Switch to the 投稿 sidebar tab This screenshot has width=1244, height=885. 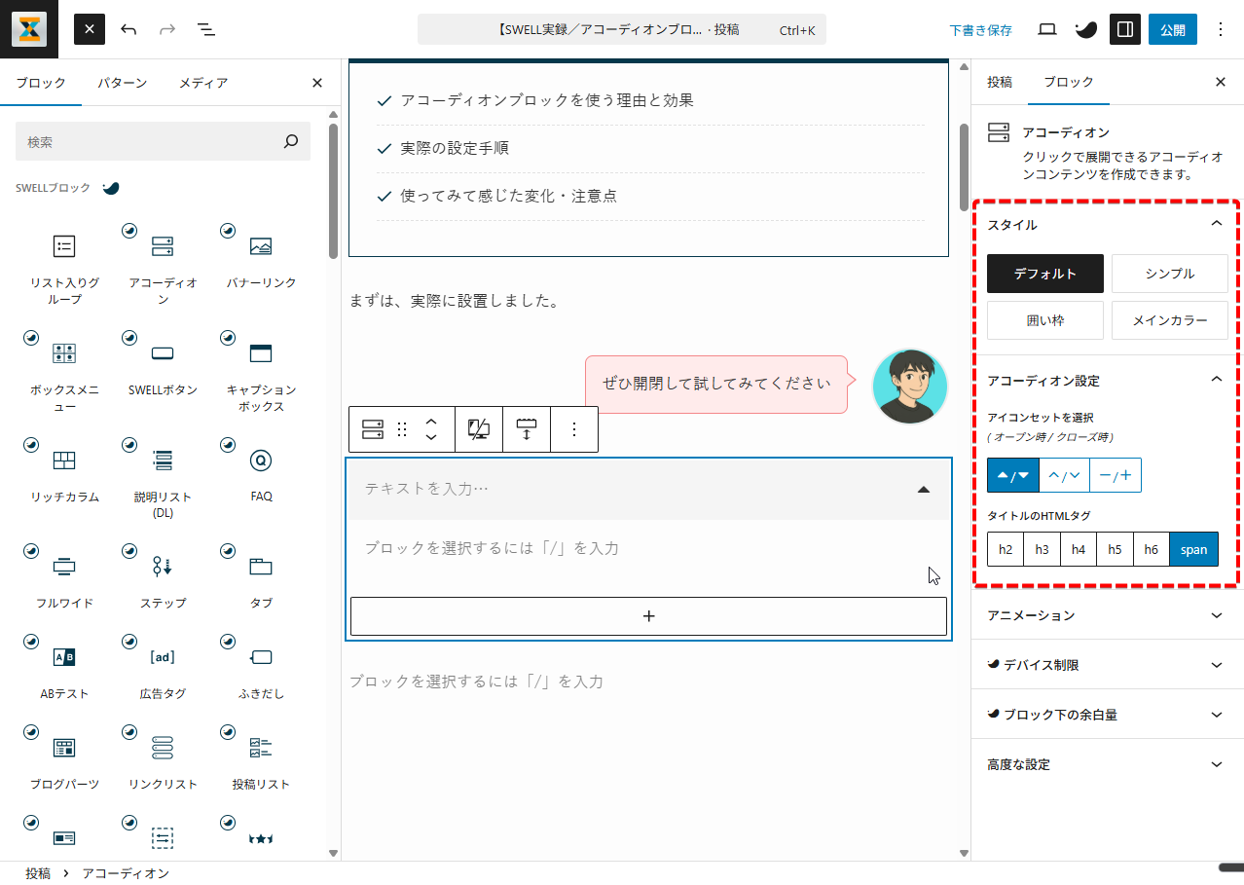click(1000, 82)
